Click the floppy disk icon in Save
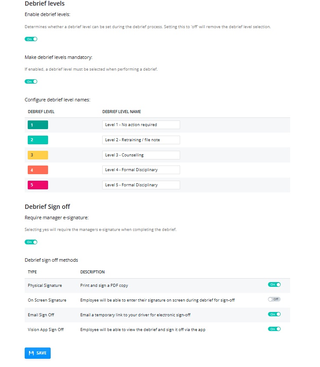The image size is (320, 367). tap(31, 353)
